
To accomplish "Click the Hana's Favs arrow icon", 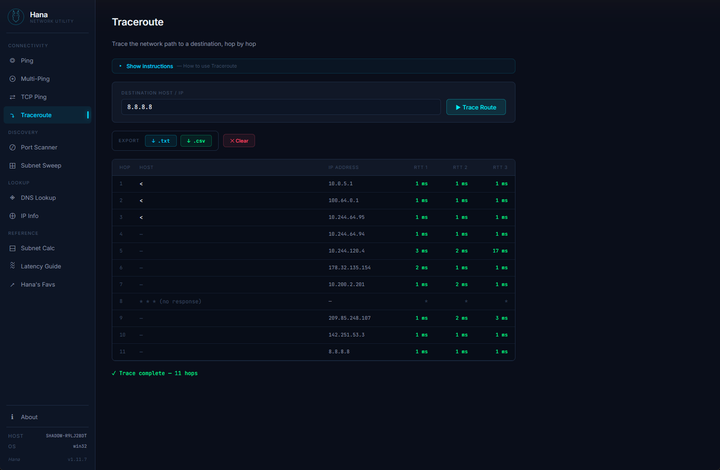I will pos(12,284).
